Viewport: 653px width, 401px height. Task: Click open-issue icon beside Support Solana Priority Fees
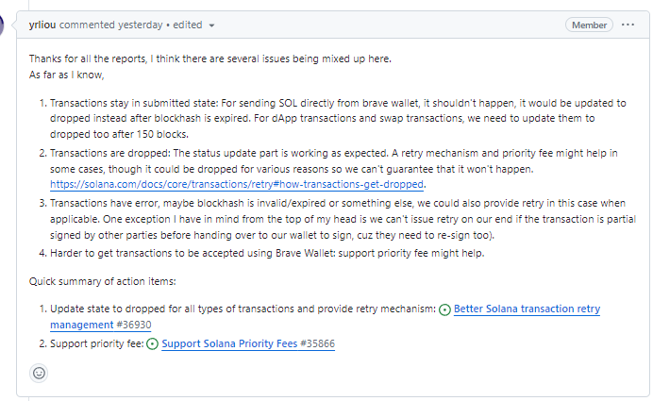[153, 344]
